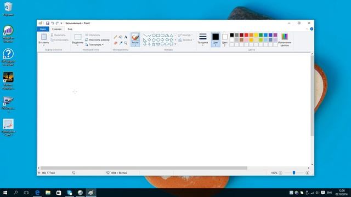
Task: Pick the purple color swatch
Action: (275, 35)
